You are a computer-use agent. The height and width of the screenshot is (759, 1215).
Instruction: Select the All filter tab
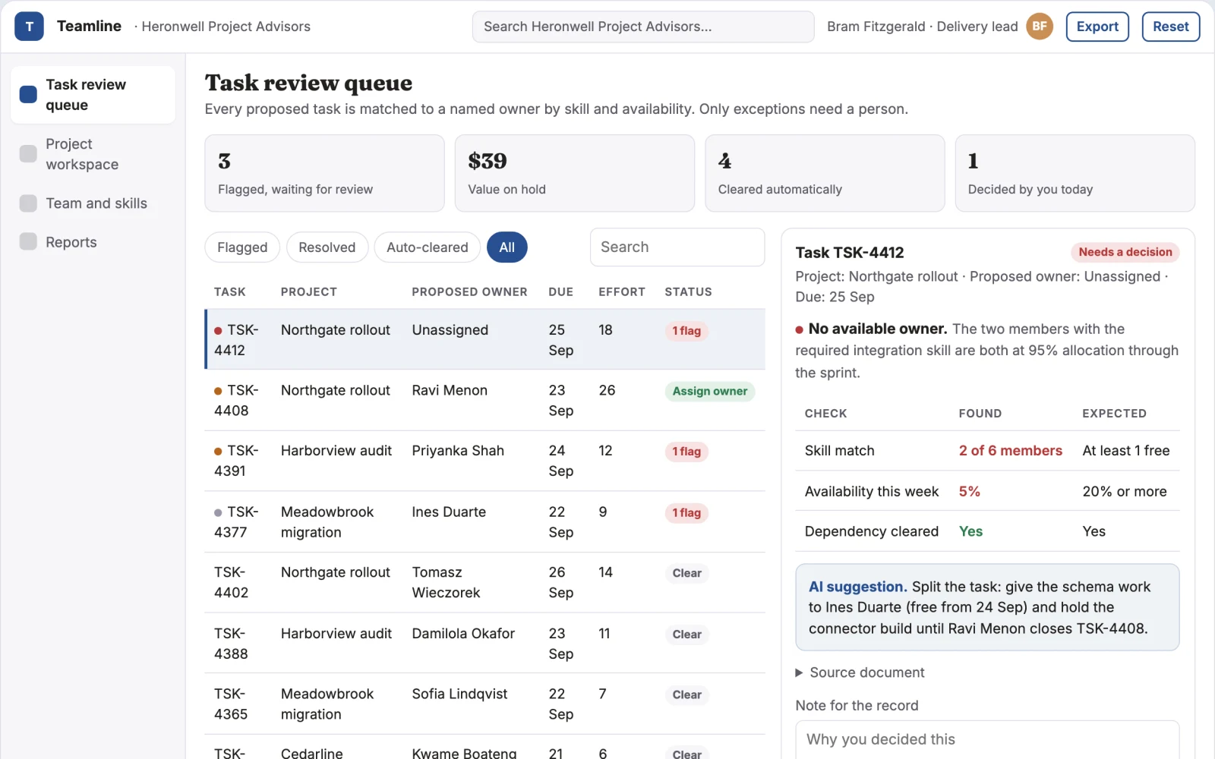[x=507, y=247]
